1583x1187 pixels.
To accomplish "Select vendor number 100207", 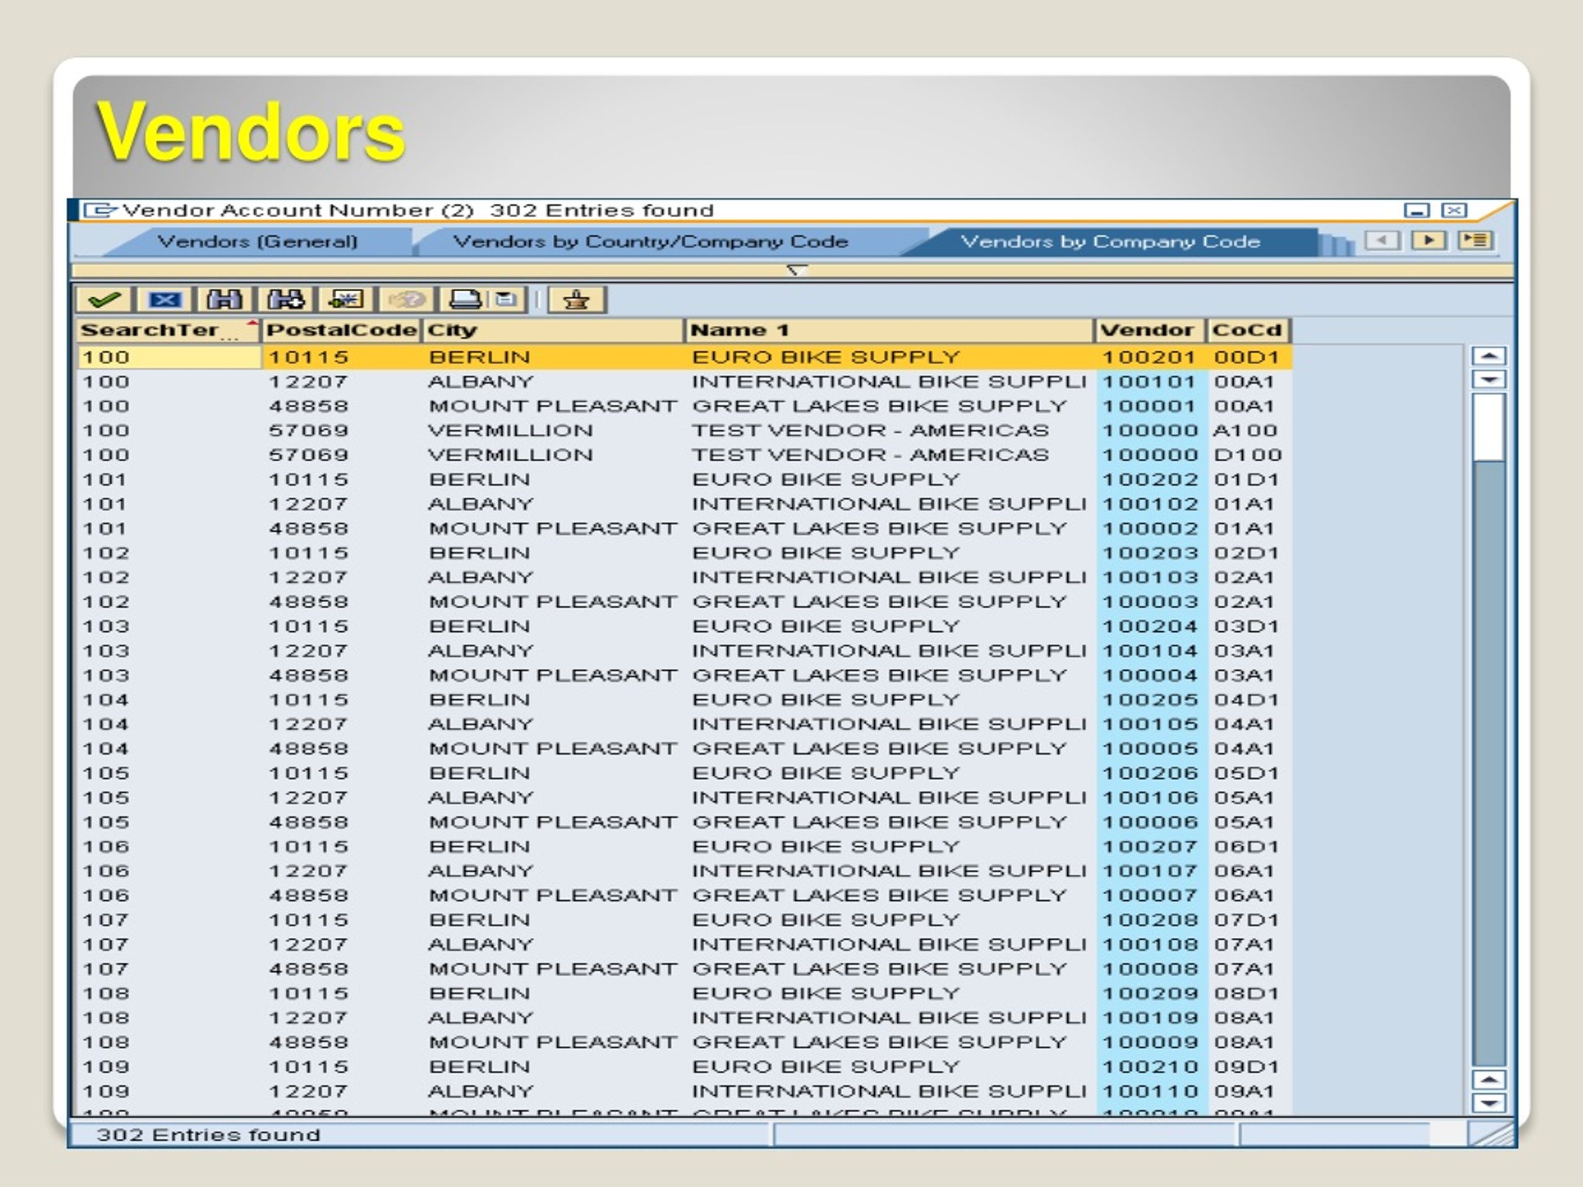I will tap(1150, 846).
